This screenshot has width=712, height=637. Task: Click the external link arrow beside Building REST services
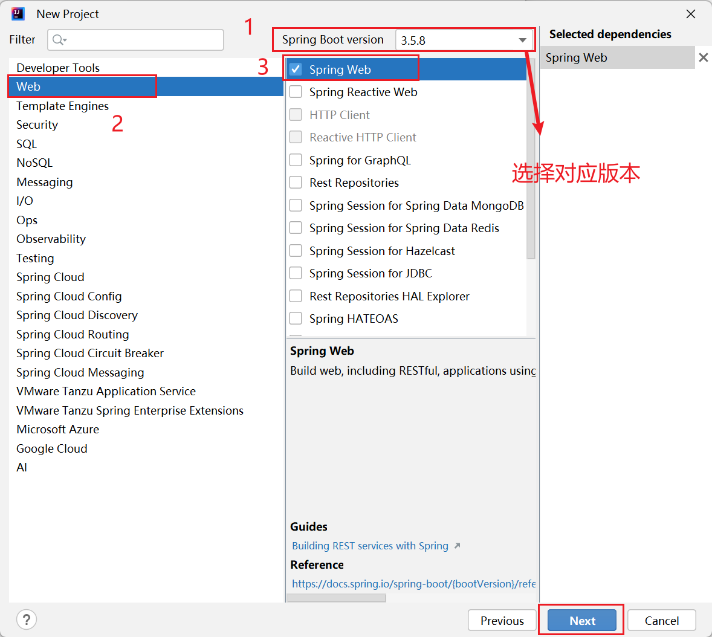click(458, 546)
